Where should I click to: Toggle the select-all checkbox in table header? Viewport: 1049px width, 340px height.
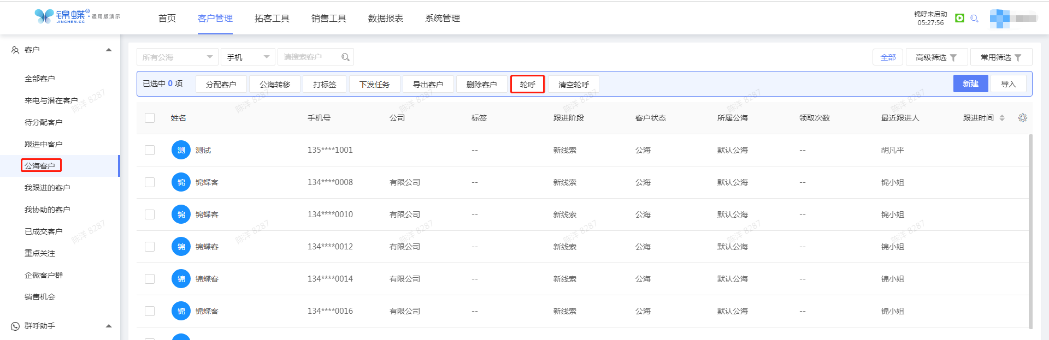click(x=150, y=118)
